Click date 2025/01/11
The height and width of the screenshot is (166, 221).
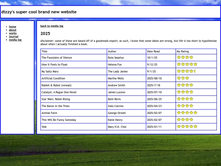coord(154,127)
